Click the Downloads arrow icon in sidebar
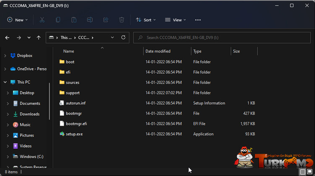315x176 pixels. point(15,114)
